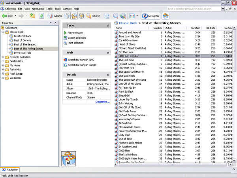Open the Navigation menu
This screenshot has height=178, width=237.
tap(38, 9)
